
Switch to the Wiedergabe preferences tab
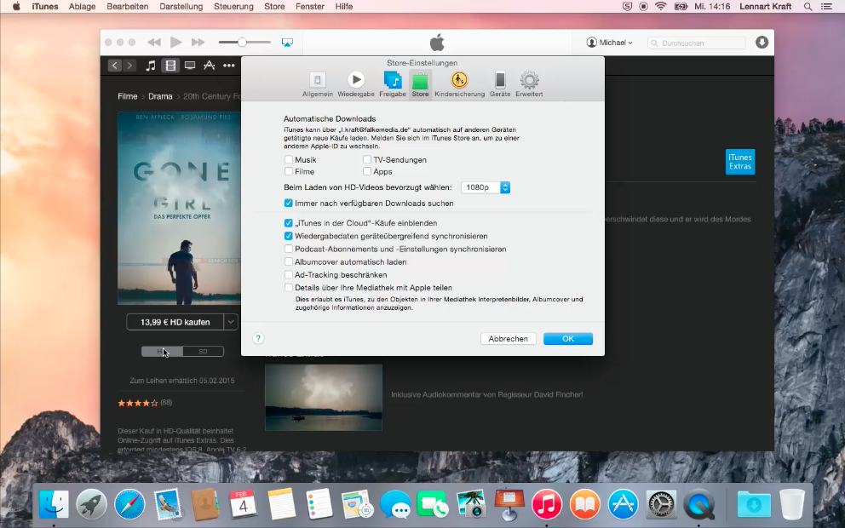pos(356,84)
